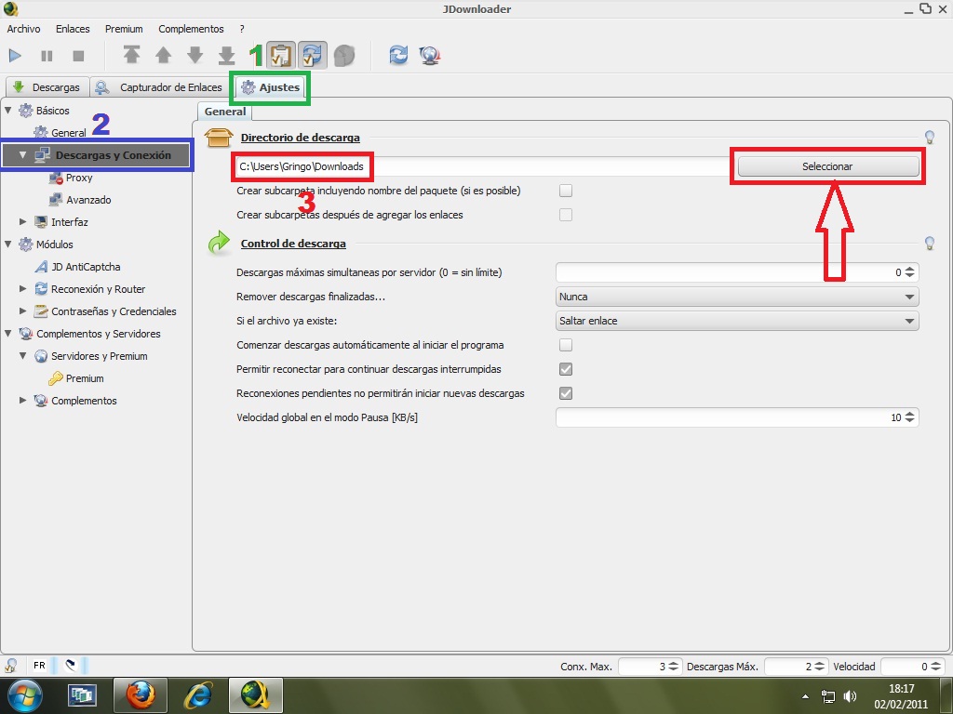Click the FR language indicator
The width and height of the screenshot is (953, 714).
pyautogui.click(x=39, y=666)
